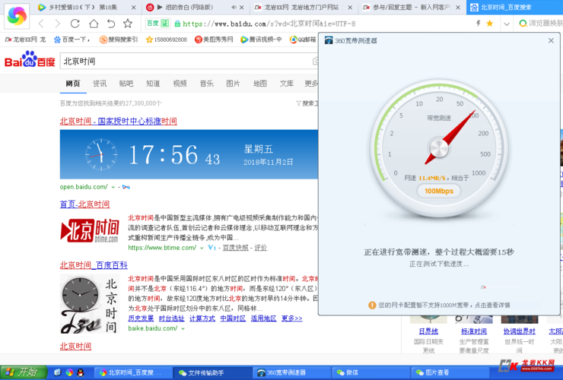Open the QQ邮箱 bookmark
This screenshot has height=380, width=563.
[303, 40]
